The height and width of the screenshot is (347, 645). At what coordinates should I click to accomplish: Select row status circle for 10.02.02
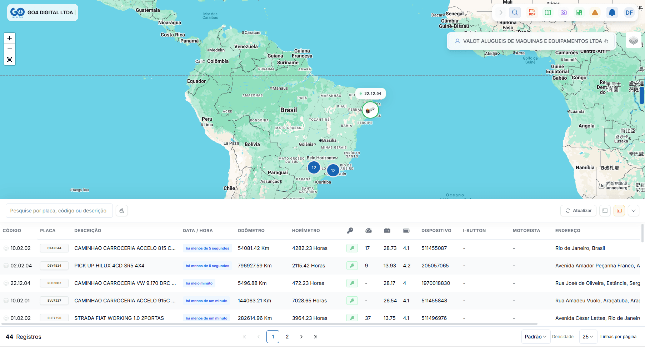click(x=6, y=248)
